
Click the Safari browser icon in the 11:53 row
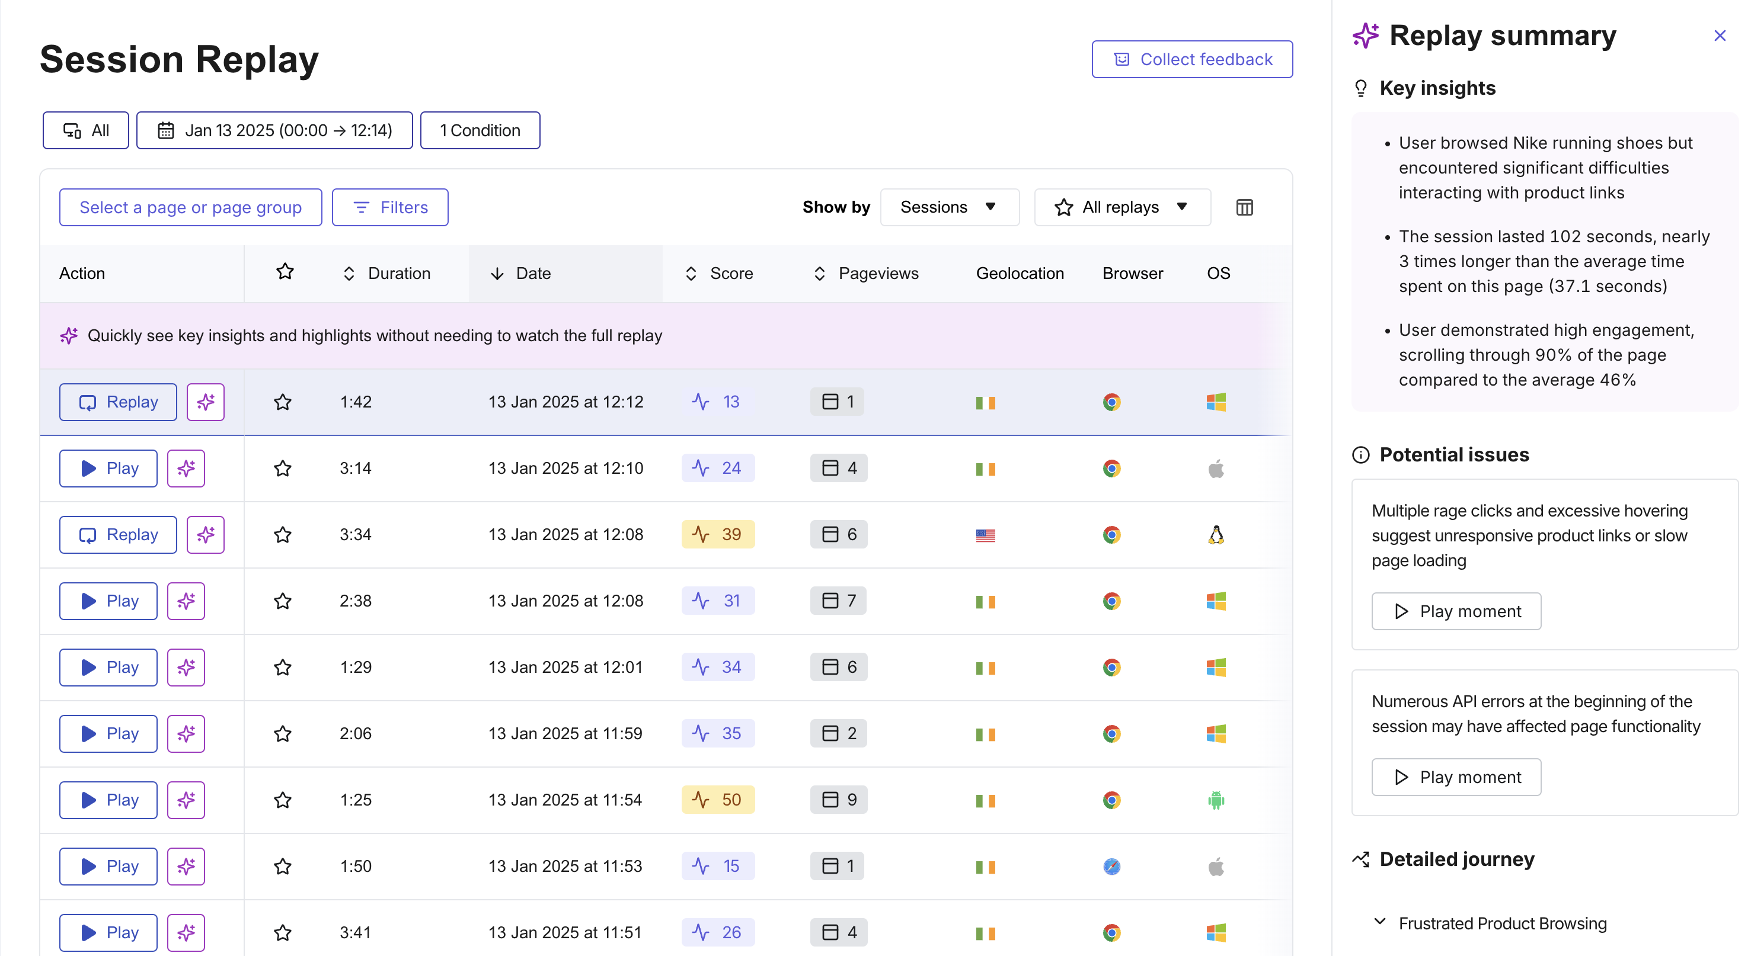[x=1111, y=867]
